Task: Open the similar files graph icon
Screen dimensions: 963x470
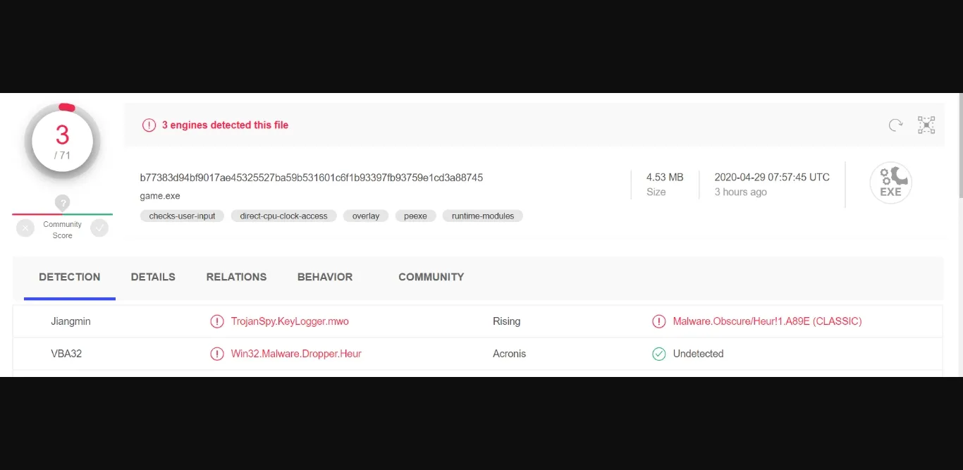Action: [x=926, y=125]
